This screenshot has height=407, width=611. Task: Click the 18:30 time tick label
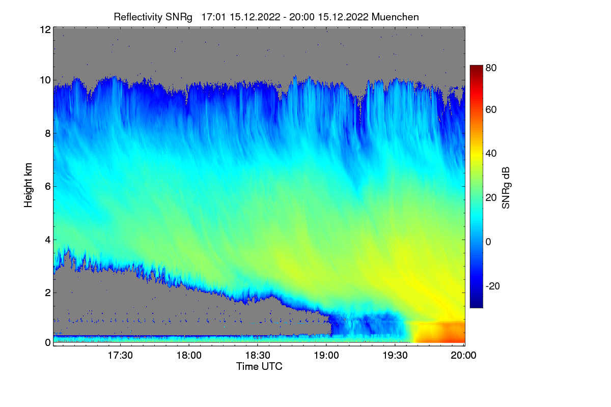click(x=258, y=356)
